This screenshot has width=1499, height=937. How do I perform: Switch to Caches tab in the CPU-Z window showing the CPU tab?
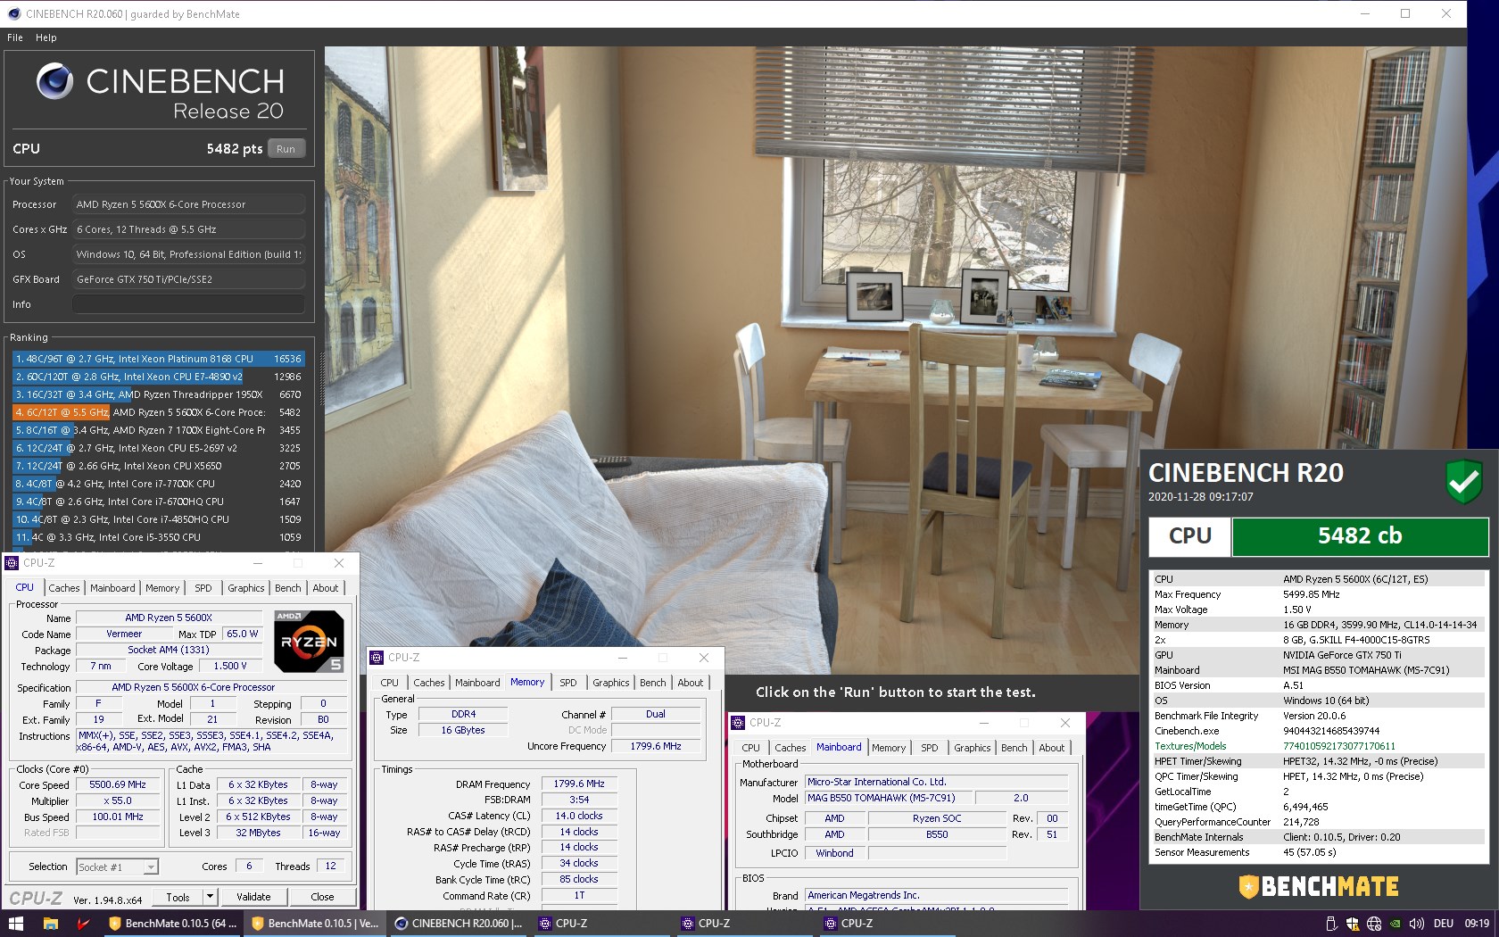(x=64, y=588)
